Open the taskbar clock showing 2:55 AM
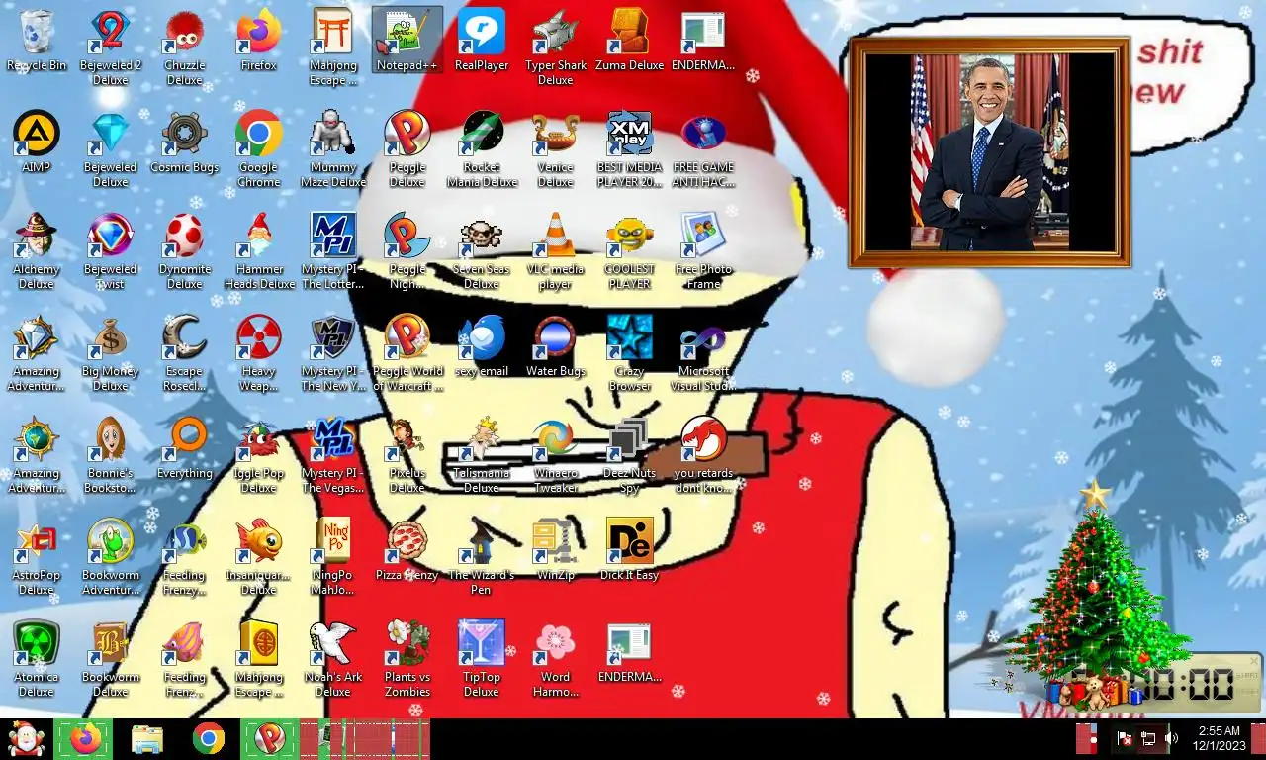 pos(1217,738)
